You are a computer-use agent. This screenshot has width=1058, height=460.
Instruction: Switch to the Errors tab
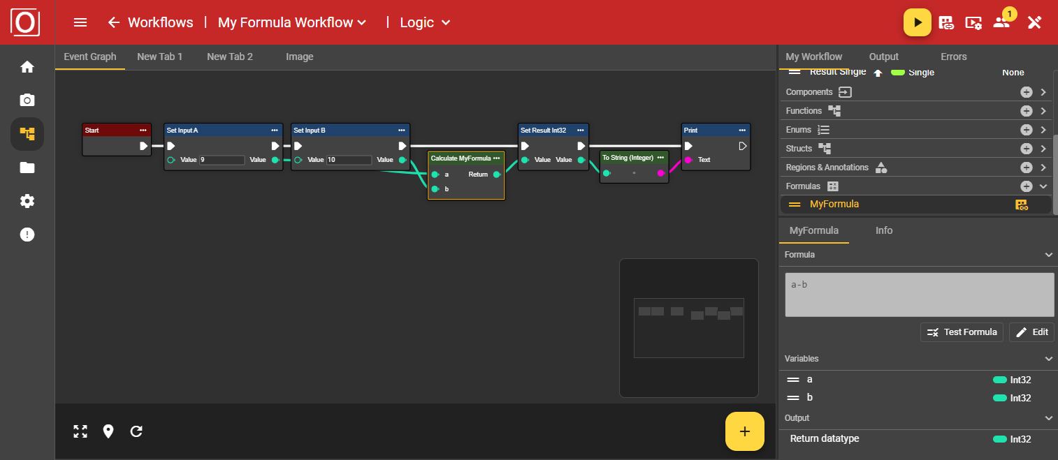(x=953, y=57)
